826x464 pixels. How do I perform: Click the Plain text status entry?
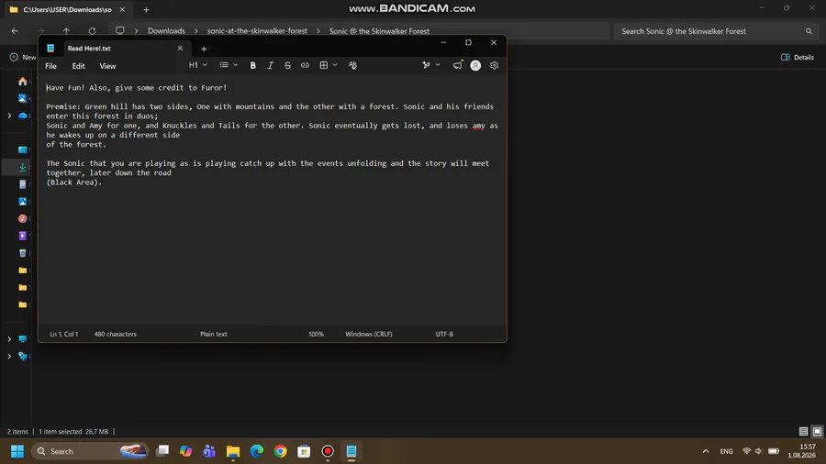point(213,334)
